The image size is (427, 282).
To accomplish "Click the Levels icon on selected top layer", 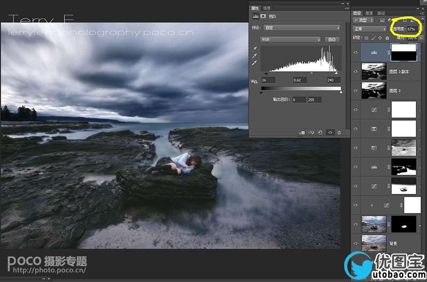I will [374, 52].
